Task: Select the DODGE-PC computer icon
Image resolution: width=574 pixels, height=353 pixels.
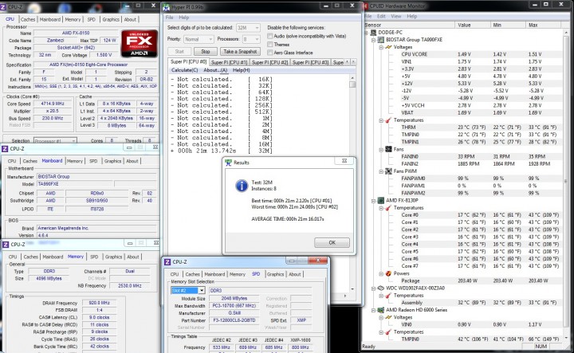Action: [x=374, y=32]
